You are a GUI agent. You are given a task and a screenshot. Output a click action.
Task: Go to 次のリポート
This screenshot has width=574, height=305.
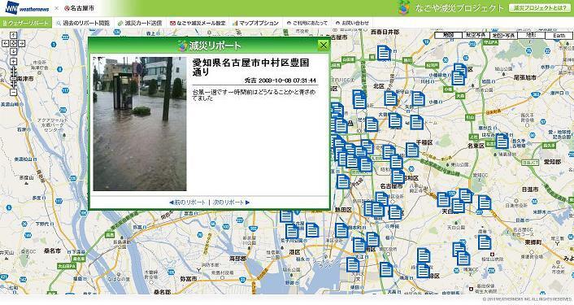coord(232,202)
